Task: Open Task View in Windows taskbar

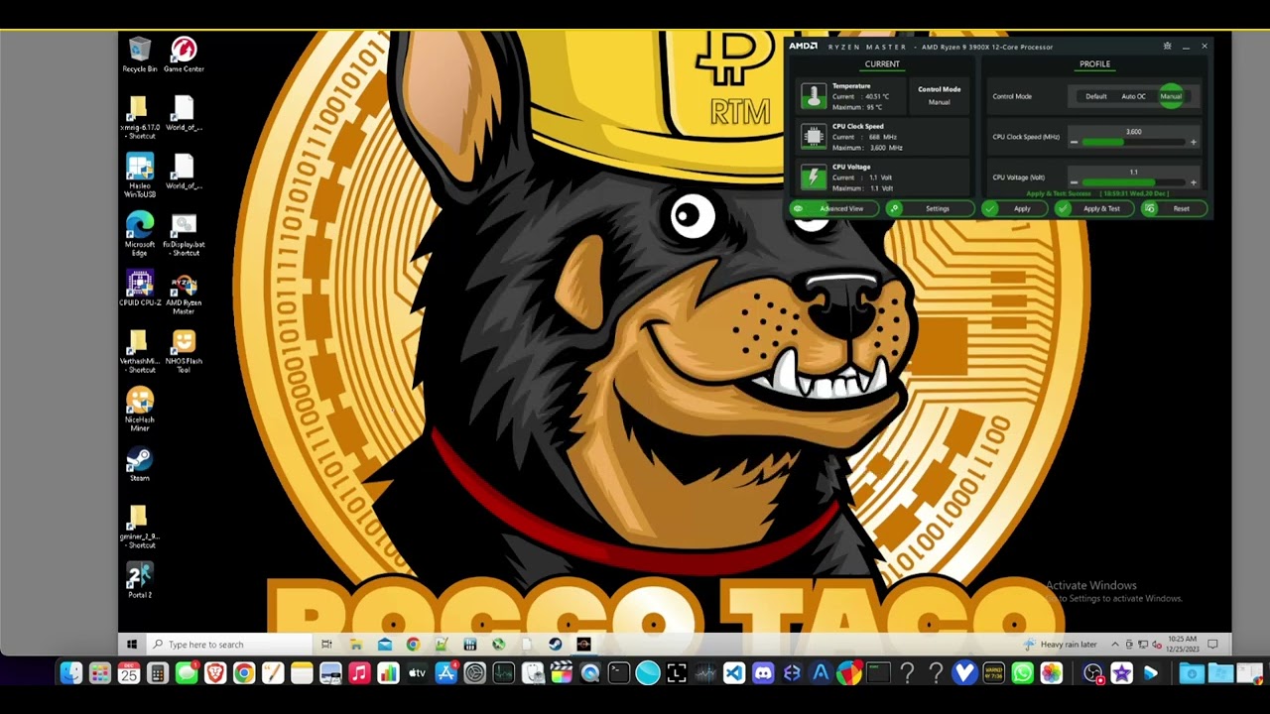Action: click(x=326, y=645)
